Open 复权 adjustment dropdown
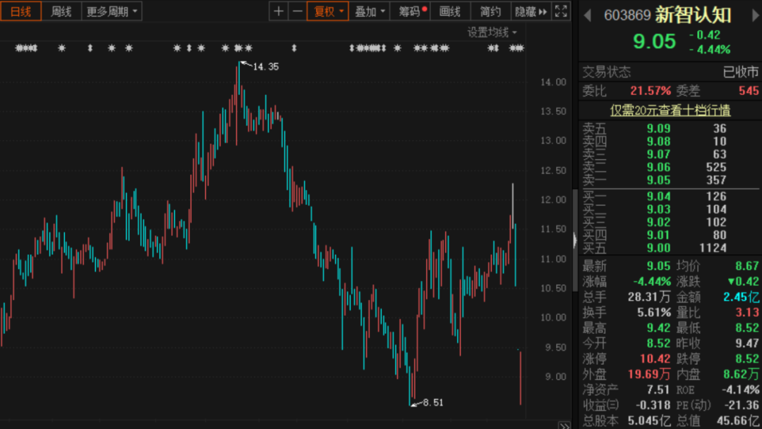 [x=328, y=11]
